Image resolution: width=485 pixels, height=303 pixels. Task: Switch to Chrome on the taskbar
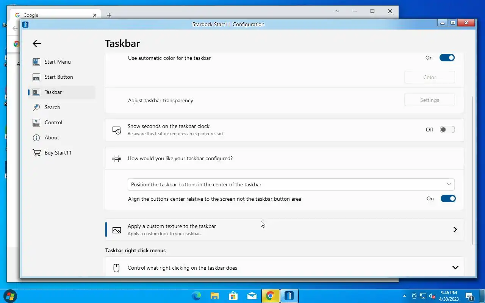[x=271, y=296]
